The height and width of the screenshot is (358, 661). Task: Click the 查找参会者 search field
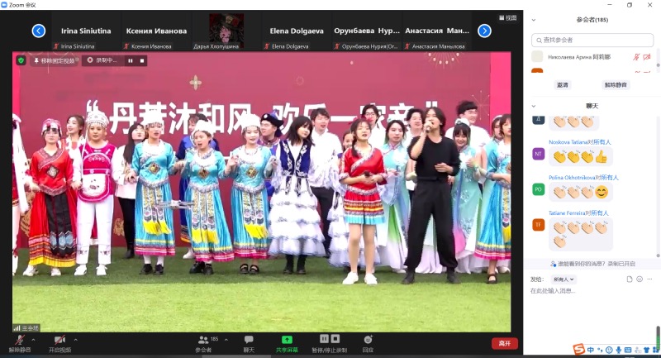[593, 40]
